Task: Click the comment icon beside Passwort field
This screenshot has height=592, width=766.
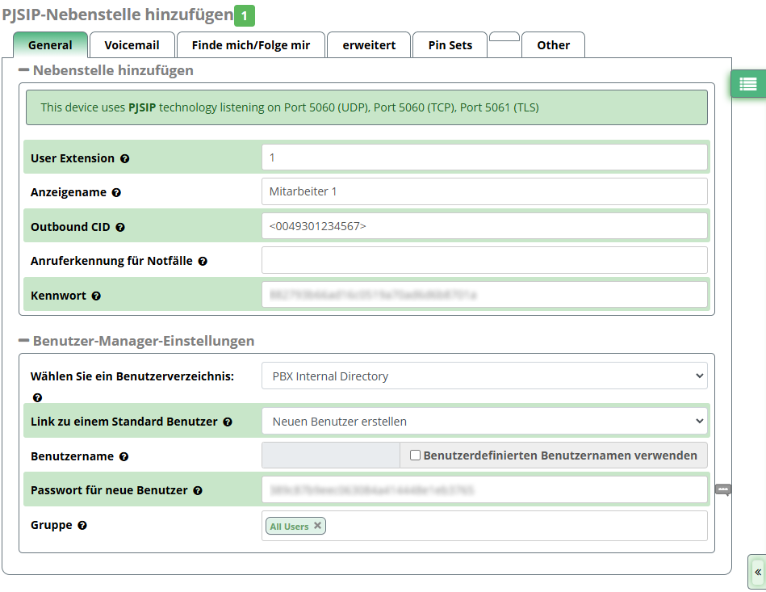Action: [723, 489]
